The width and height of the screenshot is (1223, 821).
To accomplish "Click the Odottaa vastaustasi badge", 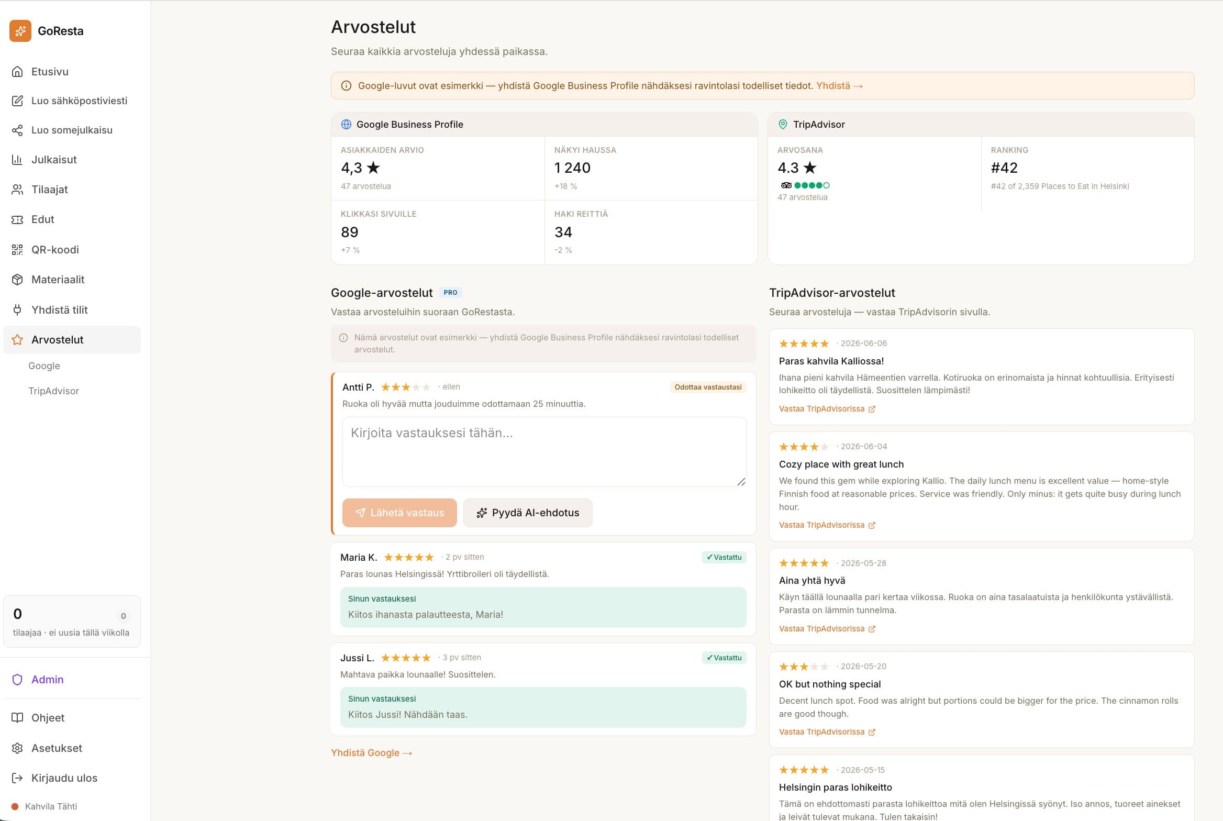I will tap(708, 387).
